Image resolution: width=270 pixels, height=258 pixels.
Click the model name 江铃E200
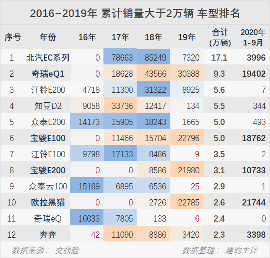(48, 90)
